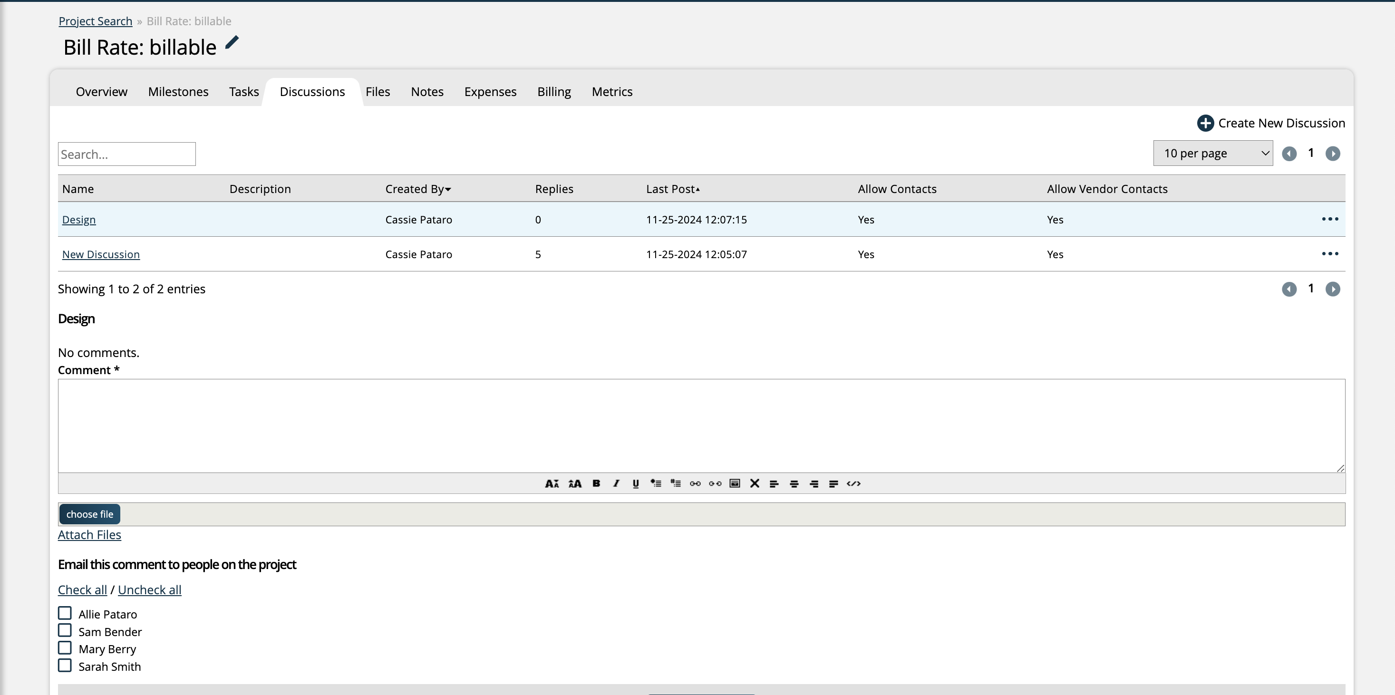This screenshot has height=695, width=1395.
Task: Click the Create New Discussion button
Action: (1271, 123)
